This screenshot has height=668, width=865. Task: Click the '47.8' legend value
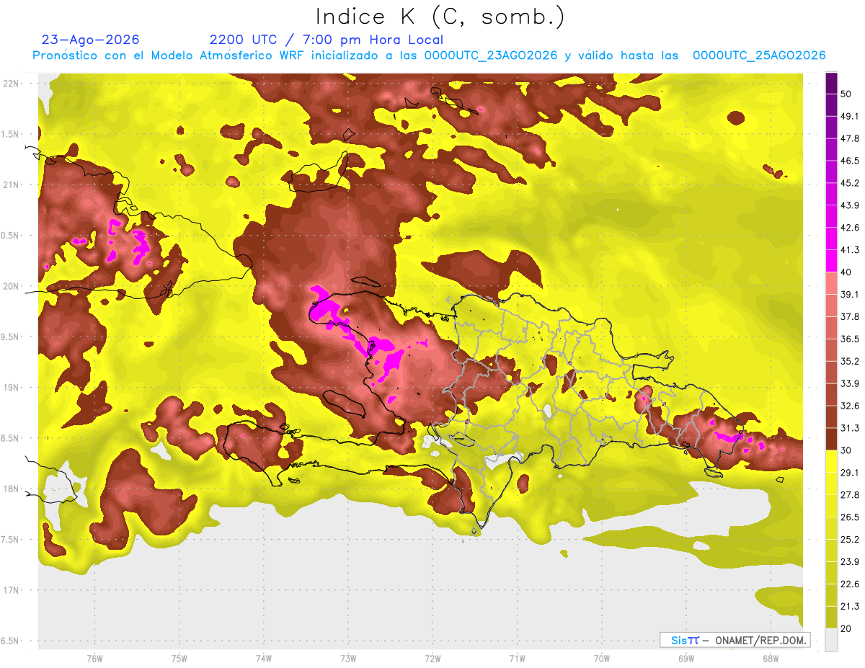point(850,138)
